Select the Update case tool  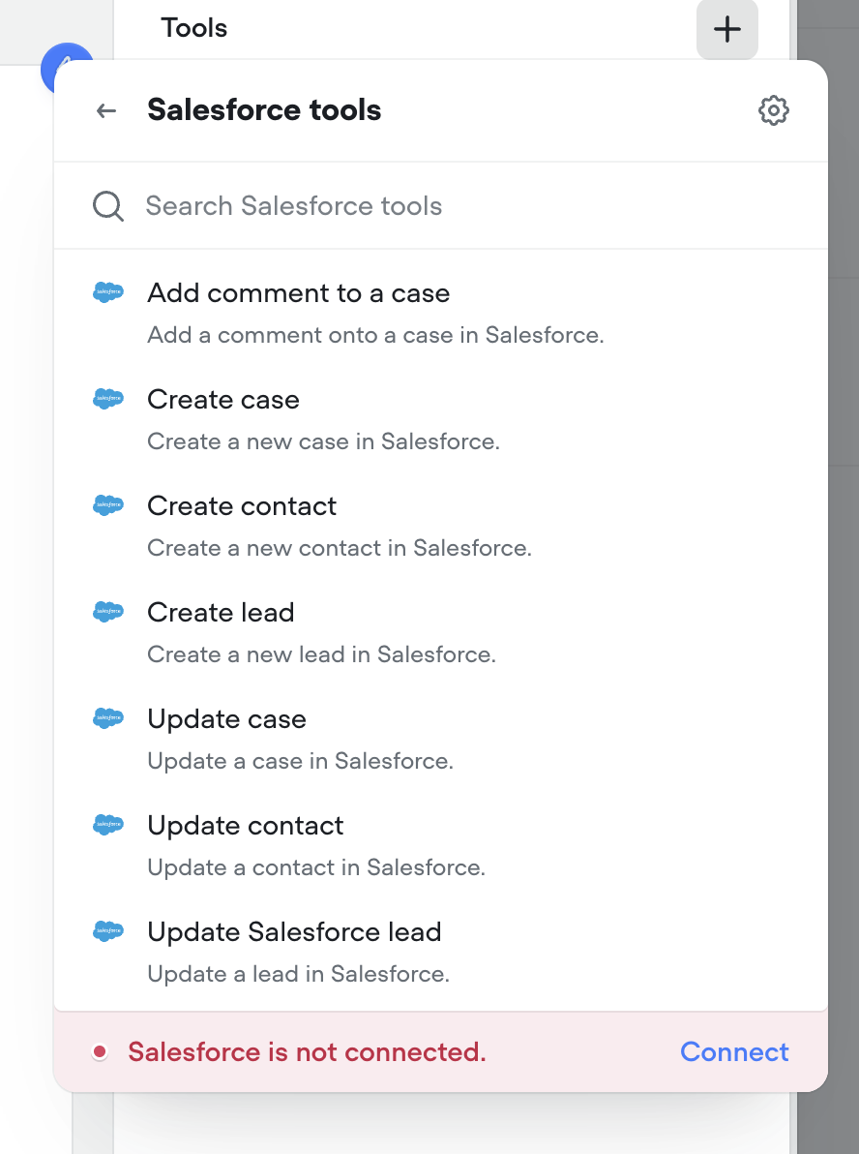point(226,718)
